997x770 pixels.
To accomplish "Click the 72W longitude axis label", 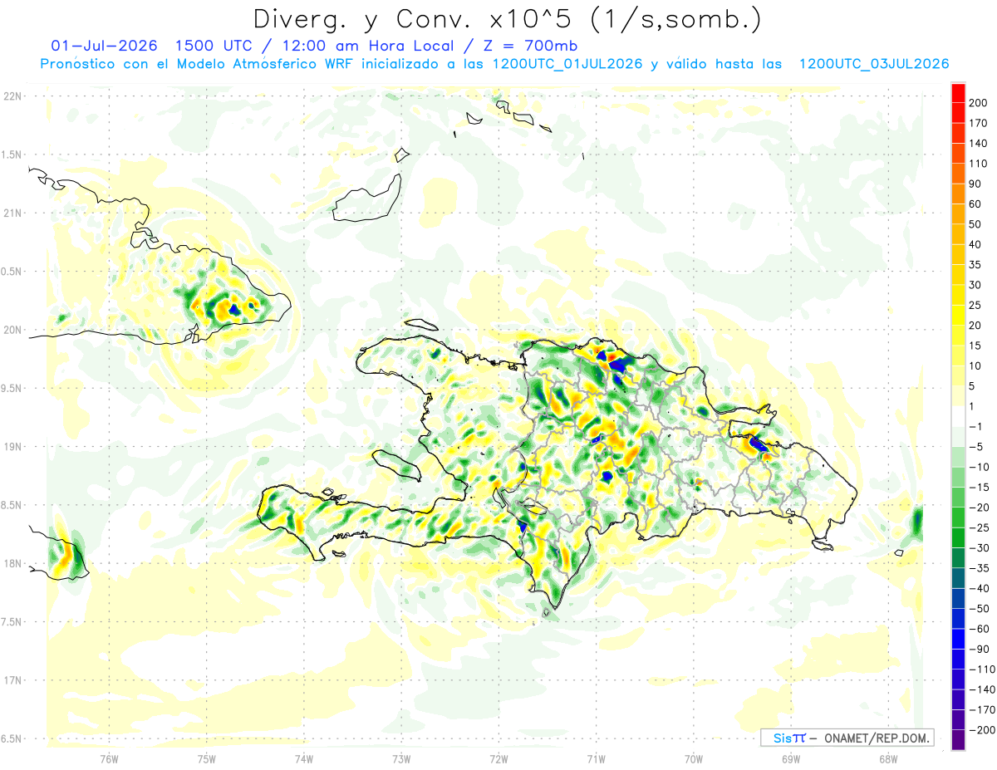I will [x=499, y=758].
